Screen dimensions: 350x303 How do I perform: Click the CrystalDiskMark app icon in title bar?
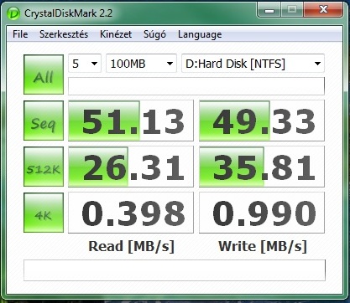point(13,13)
